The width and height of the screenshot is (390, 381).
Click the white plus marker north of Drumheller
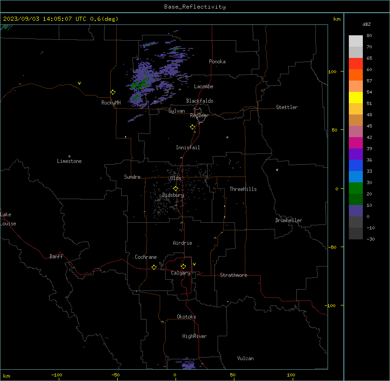277,170
